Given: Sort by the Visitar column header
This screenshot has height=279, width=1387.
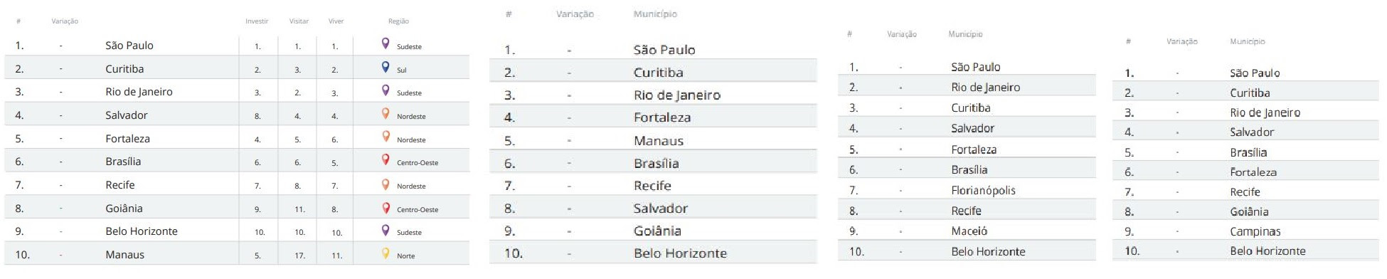Looking at the screenshot, I should pyautogui.click(x=299, y=21).
